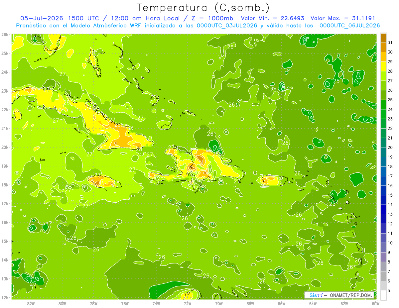The image size is (399, 308).
Task: Click the 18 label on the color scale
Action: 390,166
